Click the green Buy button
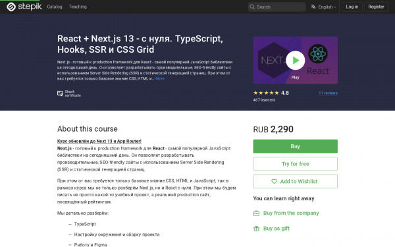 295,146
